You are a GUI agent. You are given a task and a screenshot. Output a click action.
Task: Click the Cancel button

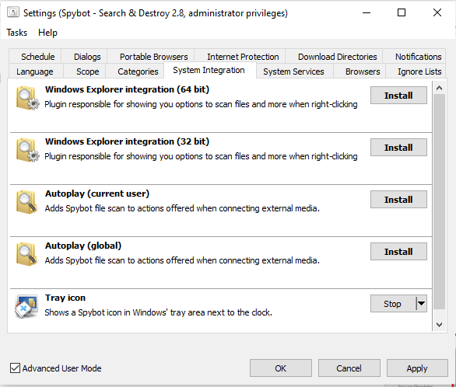349,368
